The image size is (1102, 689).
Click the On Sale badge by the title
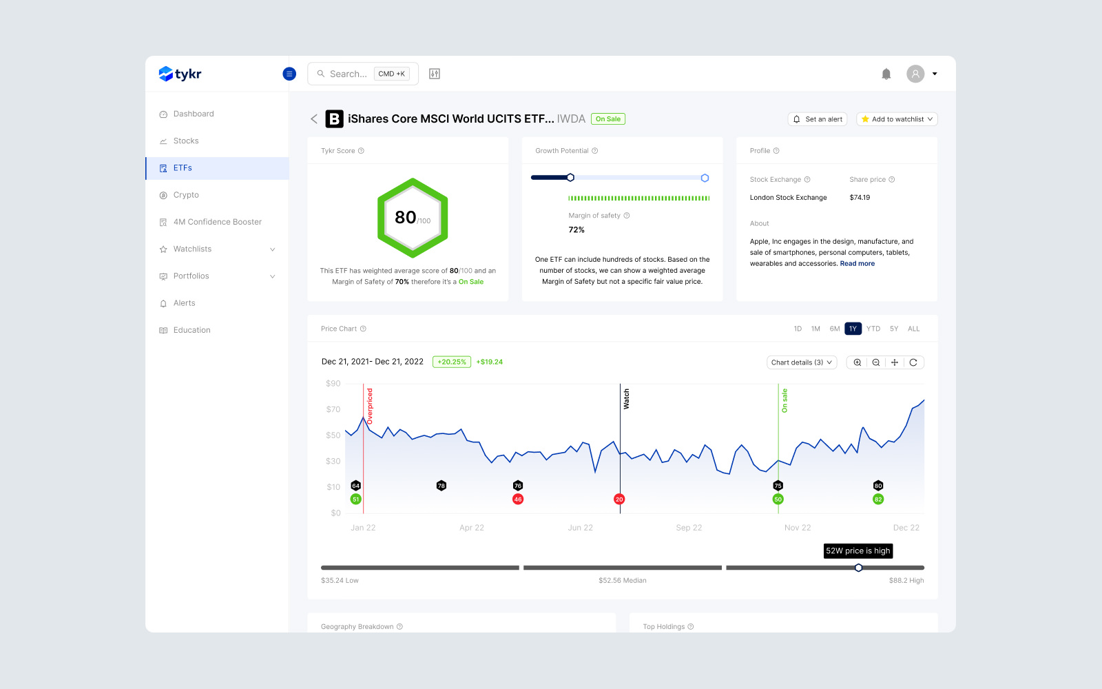click(608, 119)
